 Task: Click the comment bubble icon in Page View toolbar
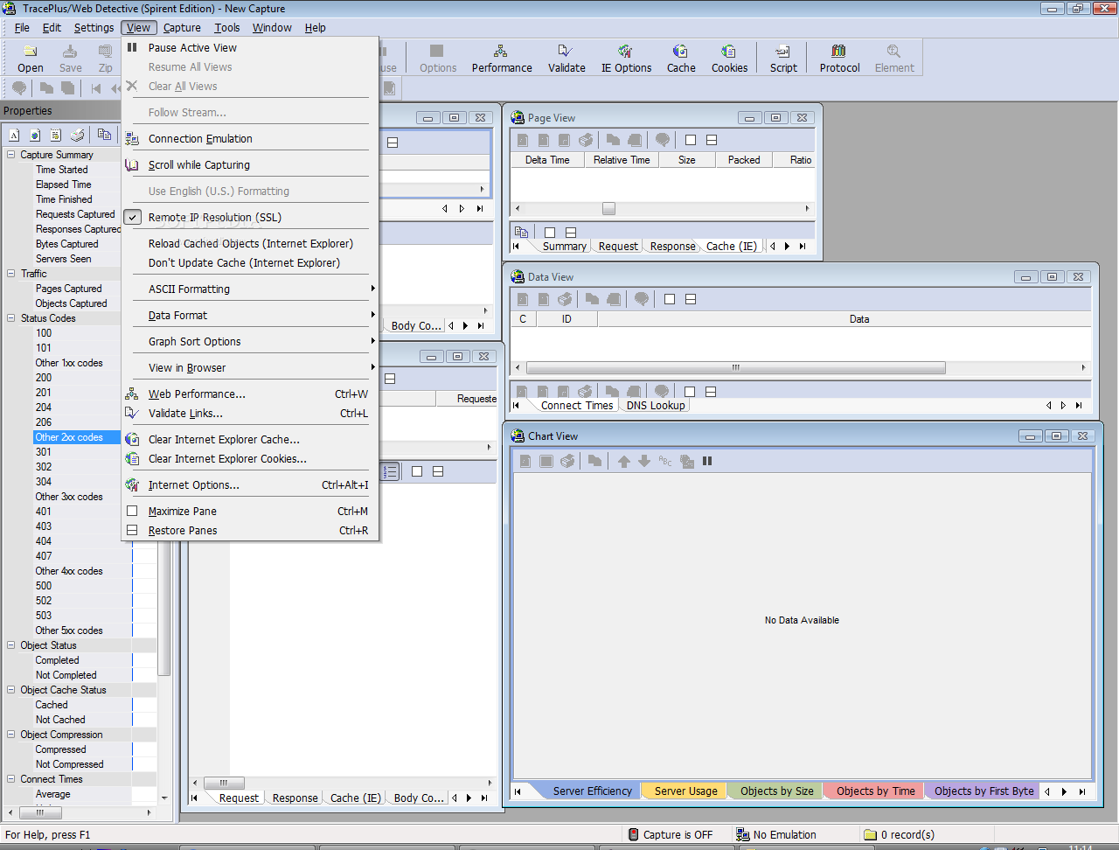coord(663,140)
